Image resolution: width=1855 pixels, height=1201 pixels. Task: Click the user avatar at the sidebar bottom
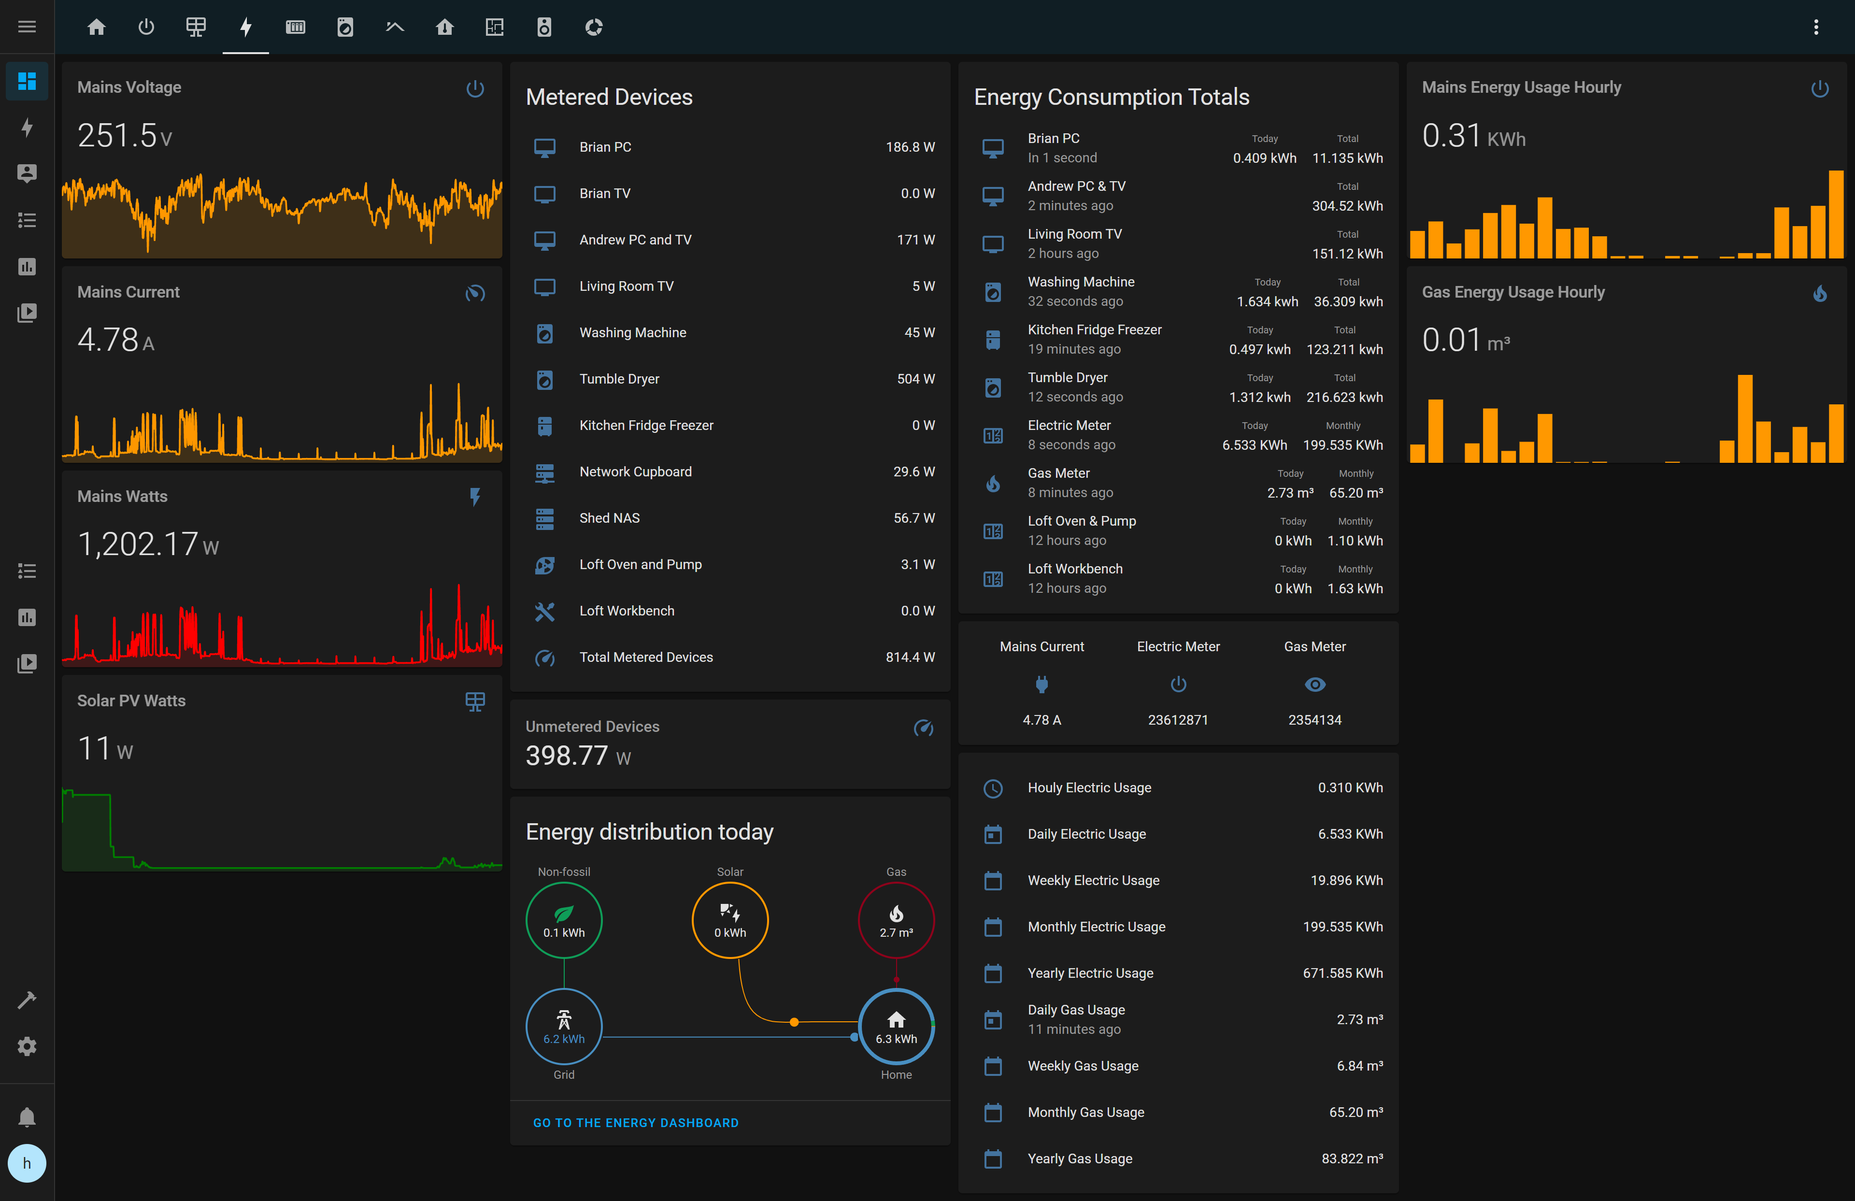pyautogui.click(x=27, y=1163)
